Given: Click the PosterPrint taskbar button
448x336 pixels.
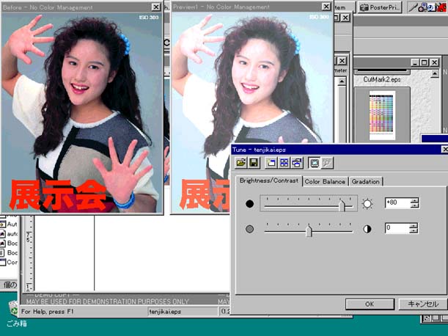Looking at the screenshot, I should coord(381,7).
